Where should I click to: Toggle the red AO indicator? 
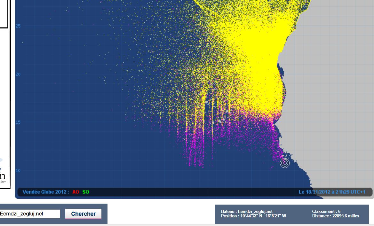(x=76, y=192)
